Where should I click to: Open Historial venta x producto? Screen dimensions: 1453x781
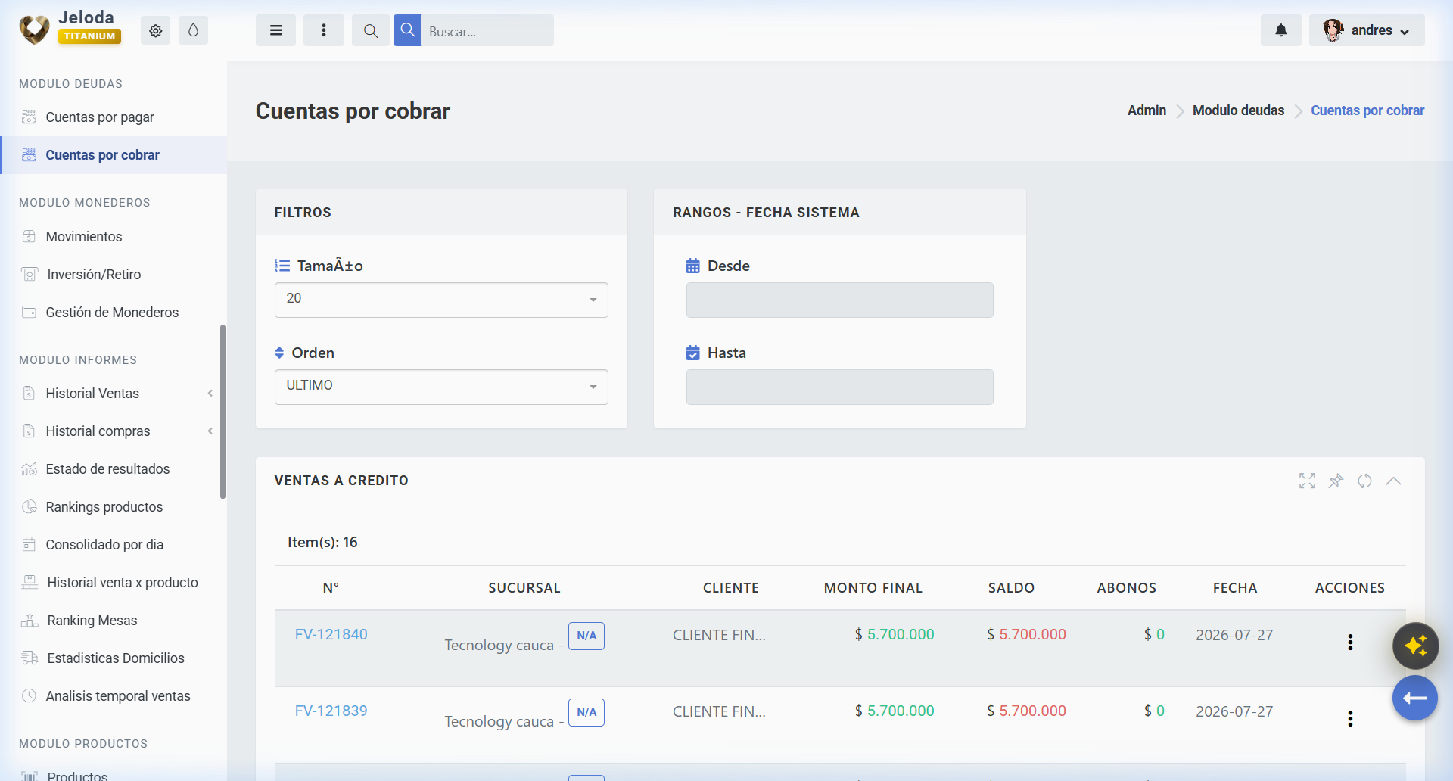tap(123, 582)
